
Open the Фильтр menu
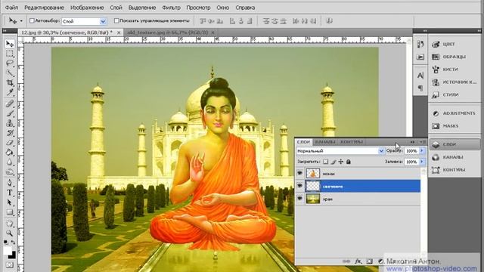[171, 8]
